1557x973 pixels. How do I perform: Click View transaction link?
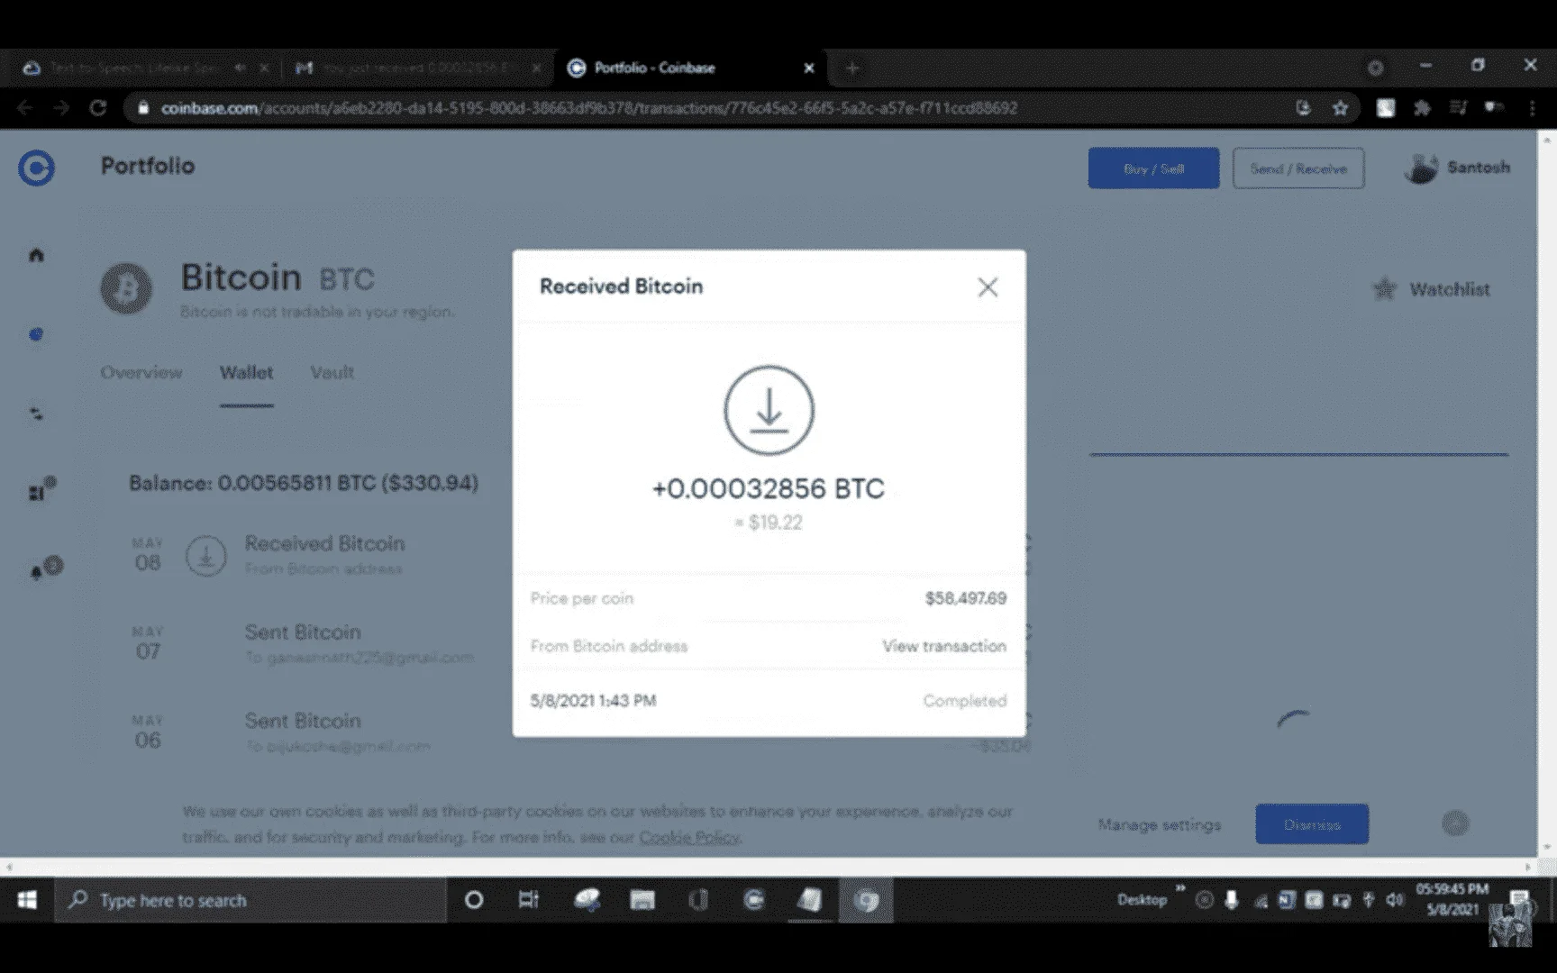pos(943,646)
